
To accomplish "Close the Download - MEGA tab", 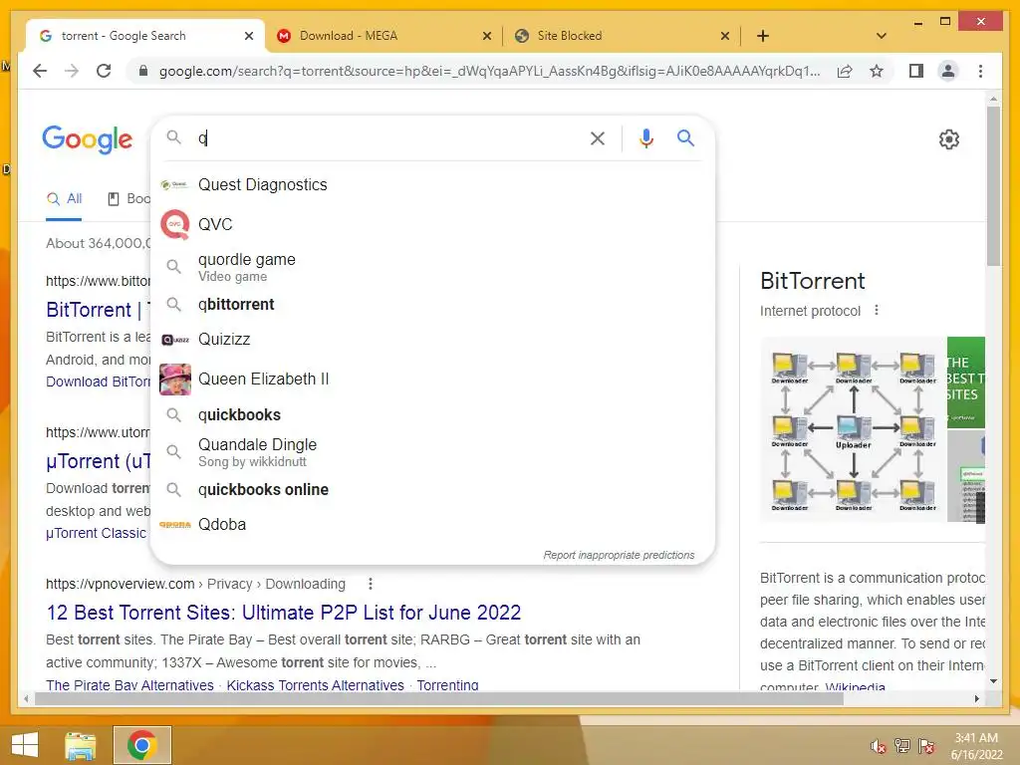I will pyautogui.click(x=486, y=36).
